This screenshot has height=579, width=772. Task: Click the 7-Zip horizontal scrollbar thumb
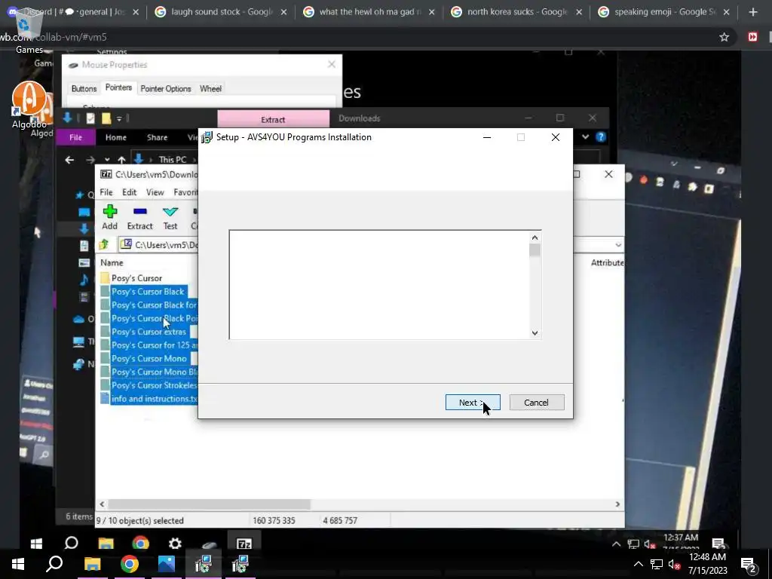coord(209,504)
